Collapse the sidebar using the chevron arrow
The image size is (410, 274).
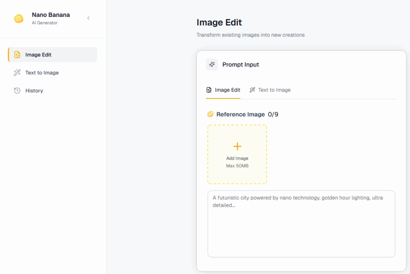pos(88,18)
